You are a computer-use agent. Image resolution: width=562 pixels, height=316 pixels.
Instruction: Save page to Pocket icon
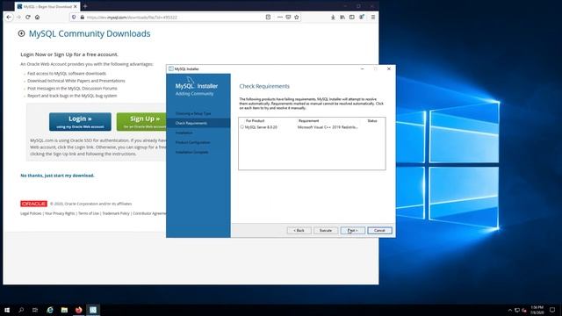[x=288, y=17]
